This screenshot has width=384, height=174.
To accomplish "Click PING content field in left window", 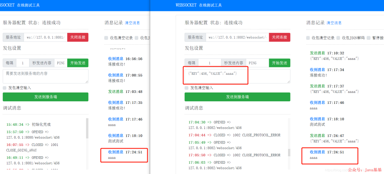I will [61, 63].
